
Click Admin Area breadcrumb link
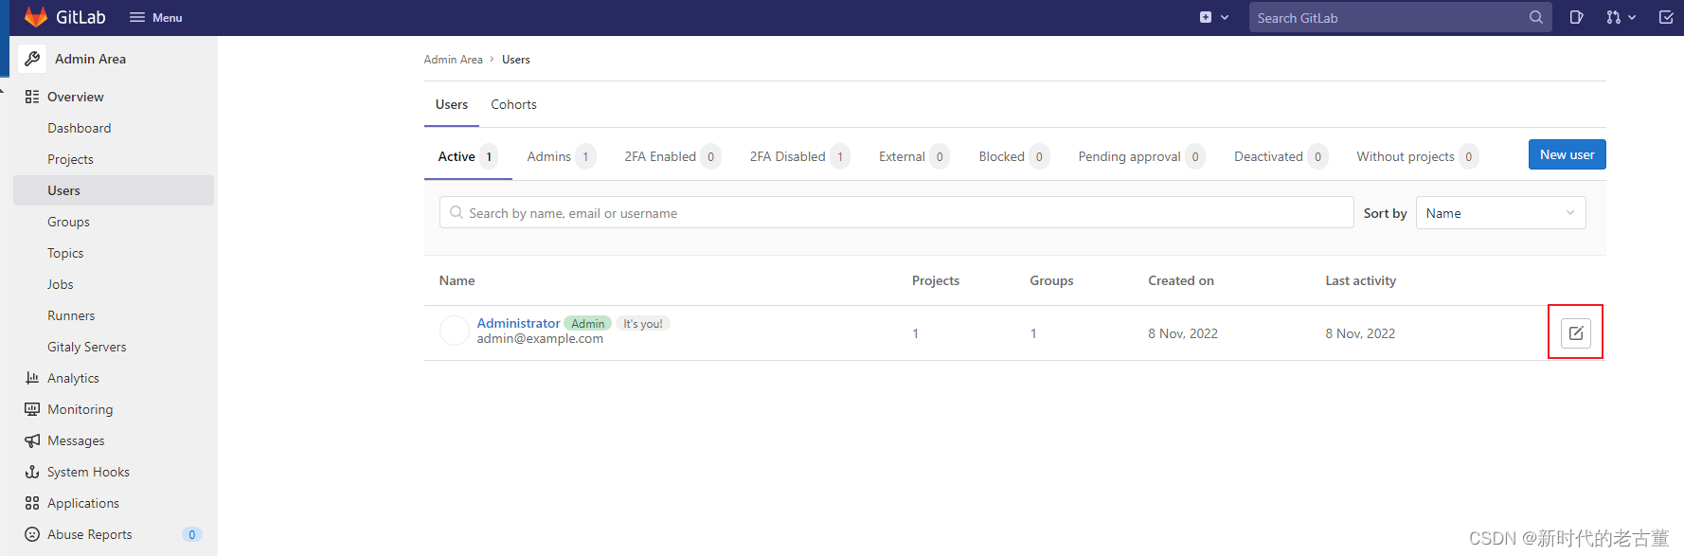[x=453, y=60]
